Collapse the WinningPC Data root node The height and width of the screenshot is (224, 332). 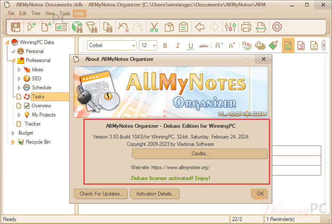point(7,42)
